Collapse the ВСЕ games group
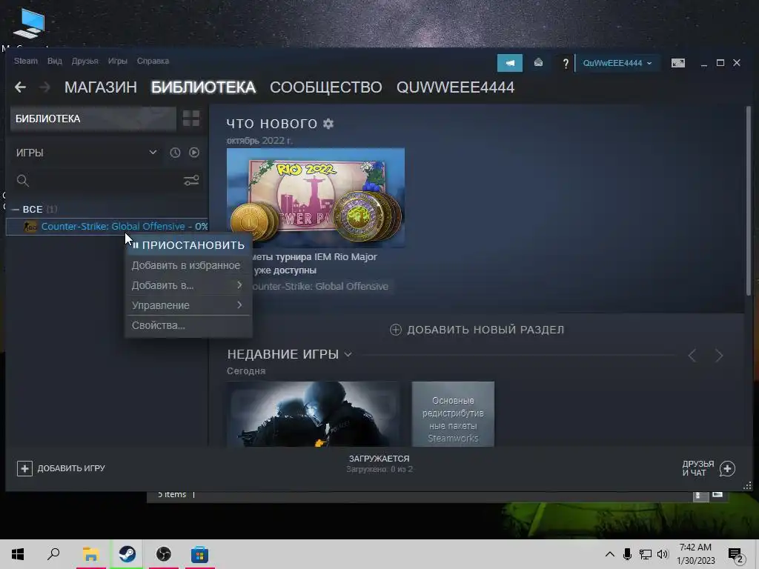The height and width of the screenshot is (569, 759). [x=15, y=210]
